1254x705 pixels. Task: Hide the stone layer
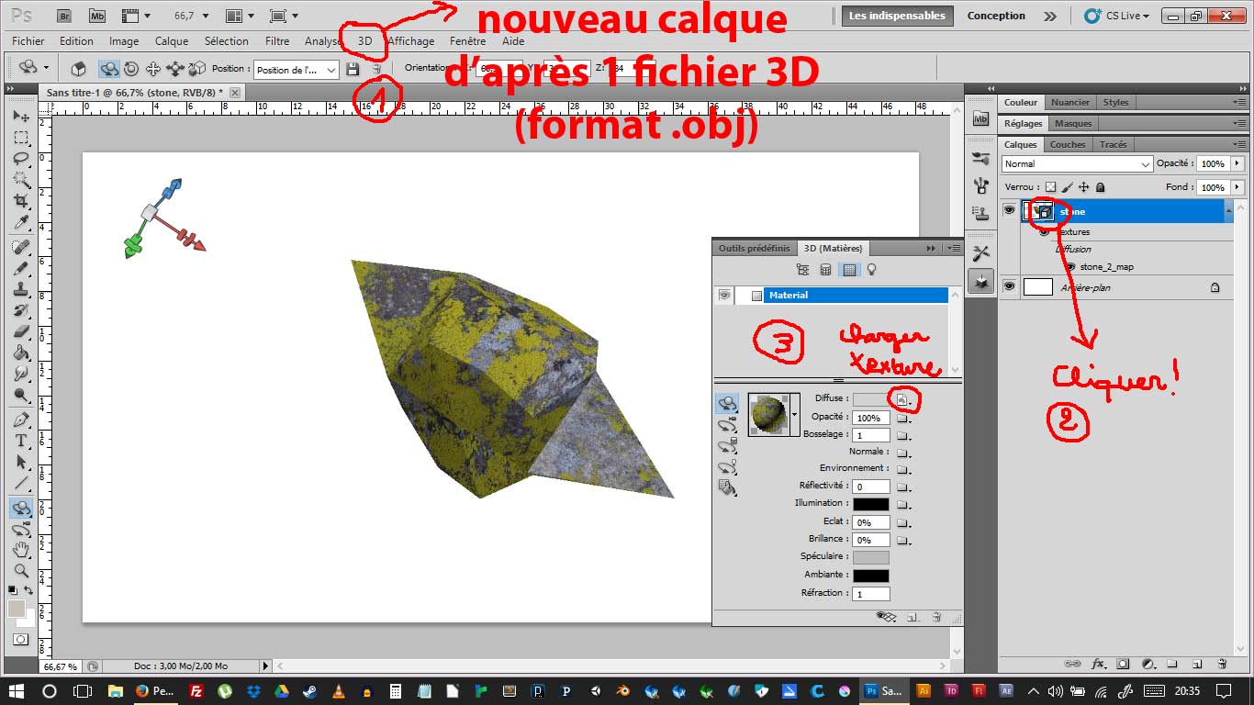pyautogui.click(x=1009, y=211)
